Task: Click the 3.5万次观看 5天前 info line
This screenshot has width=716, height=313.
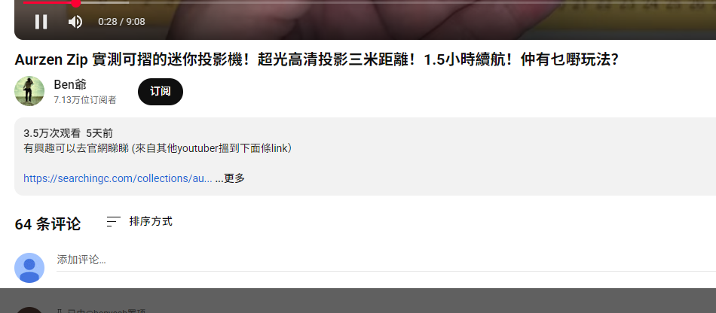Action: (68, 133)
